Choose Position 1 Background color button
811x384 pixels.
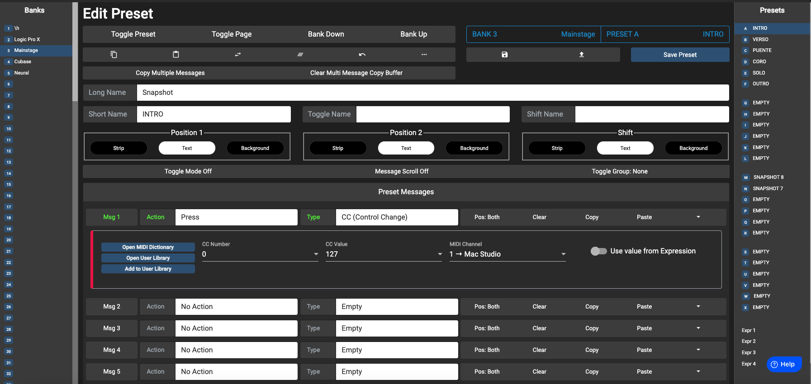click(255, 148)
